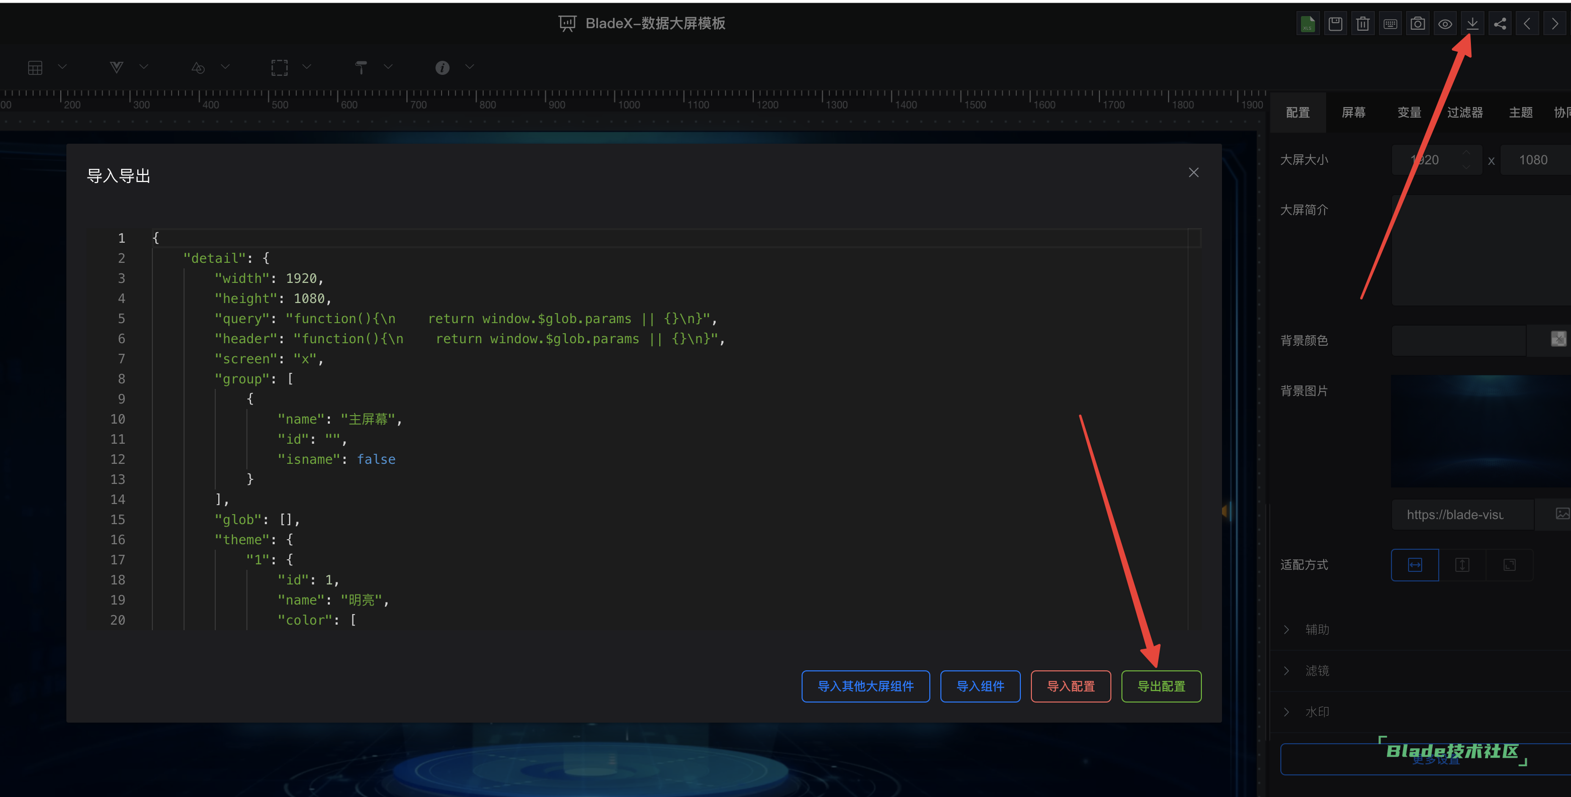
Task: Open dropdown arrow beside paint roller icon
Action: [388, 67]
